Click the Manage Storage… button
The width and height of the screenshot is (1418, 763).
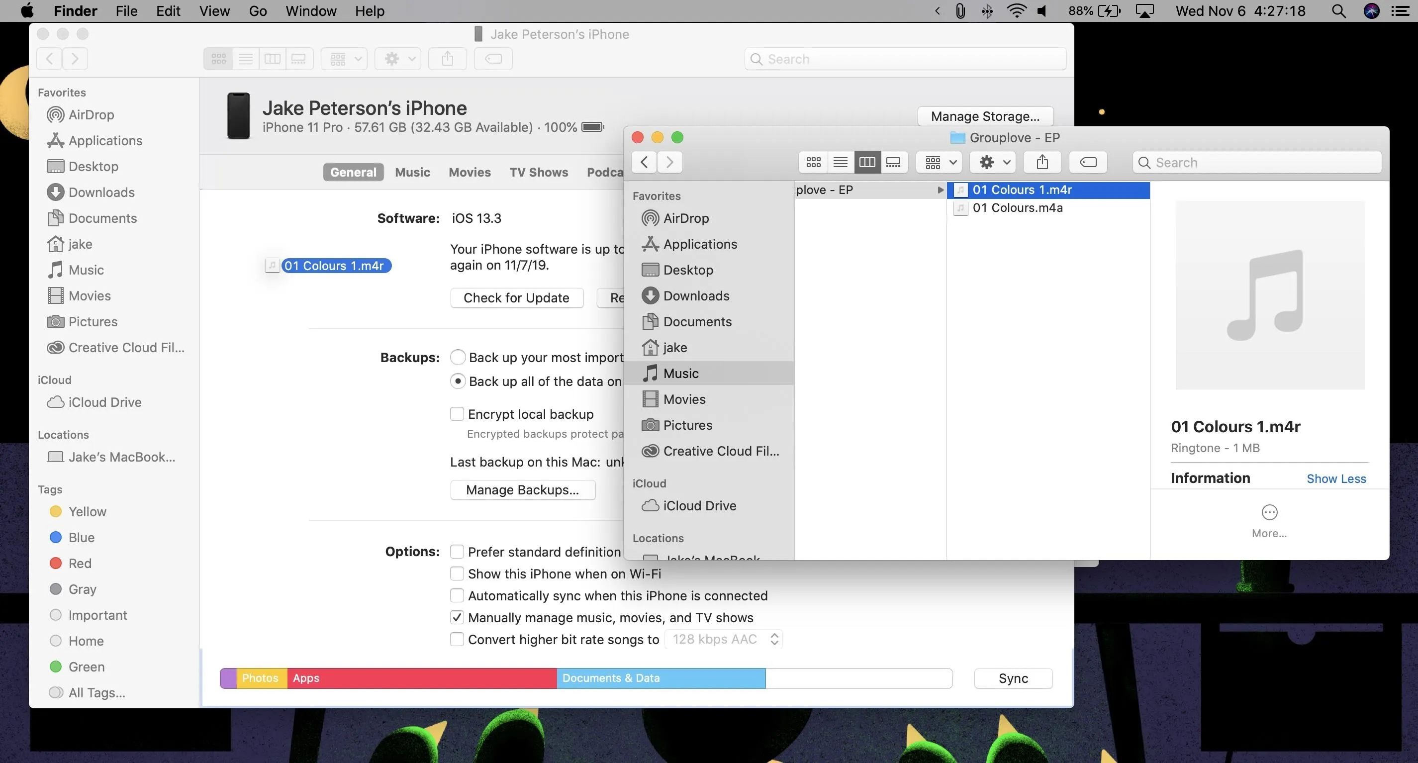pyautogui.click(x=985, y=116)
